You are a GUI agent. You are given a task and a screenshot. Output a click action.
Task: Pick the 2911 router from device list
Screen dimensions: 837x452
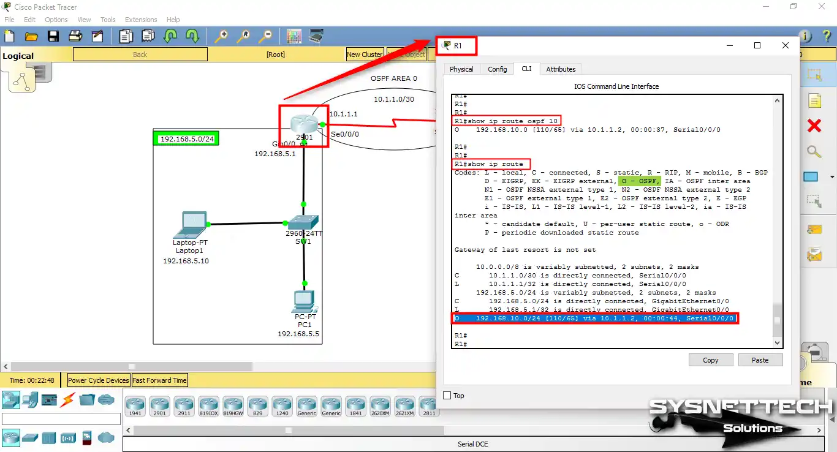click(184, 406)
